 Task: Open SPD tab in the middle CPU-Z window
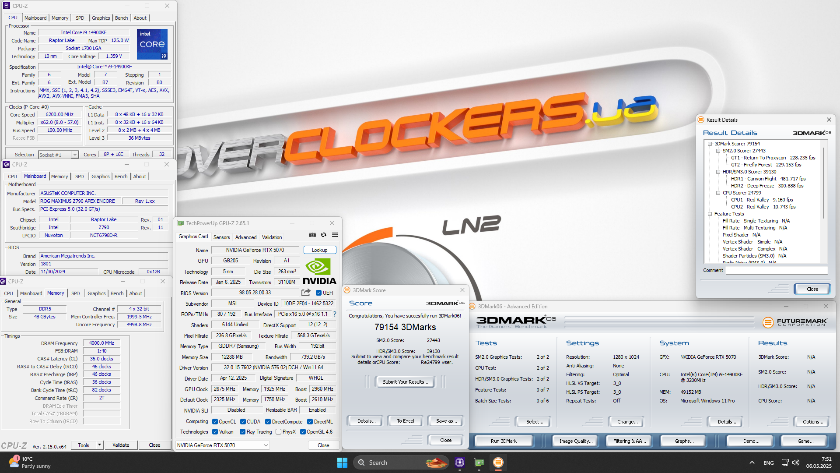click(x=79, y=176)
